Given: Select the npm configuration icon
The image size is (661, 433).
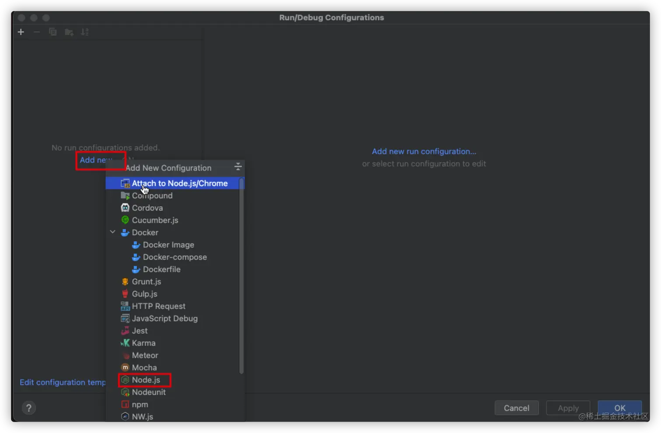Looking at the screenshot, I should pyautogui.click(x=125, y=405).
